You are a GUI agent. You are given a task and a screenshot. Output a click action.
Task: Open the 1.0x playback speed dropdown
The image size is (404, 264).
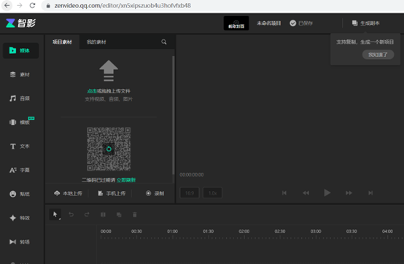tap(212, 193)
